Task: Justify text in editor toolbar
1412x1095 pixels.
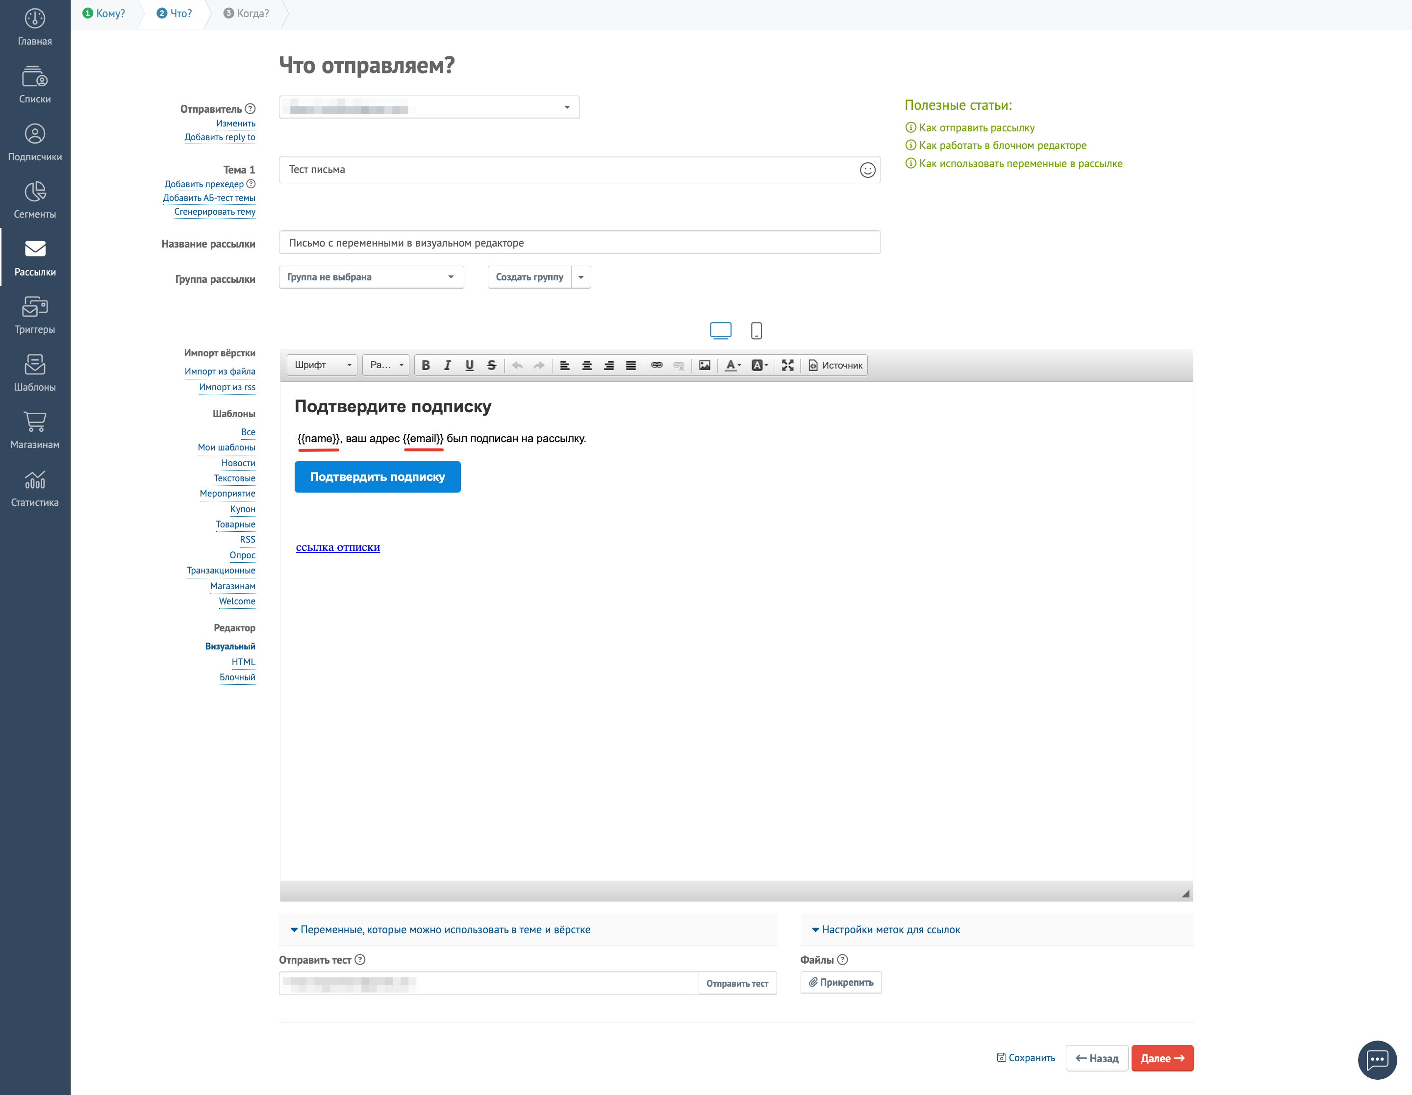Action: (631, 365)
